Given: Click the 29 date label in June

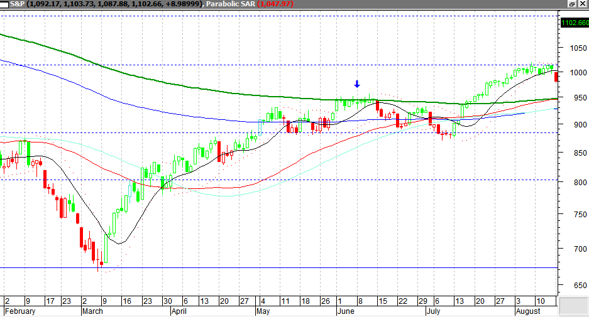Looking at the screenshot, I should point(423,301).
